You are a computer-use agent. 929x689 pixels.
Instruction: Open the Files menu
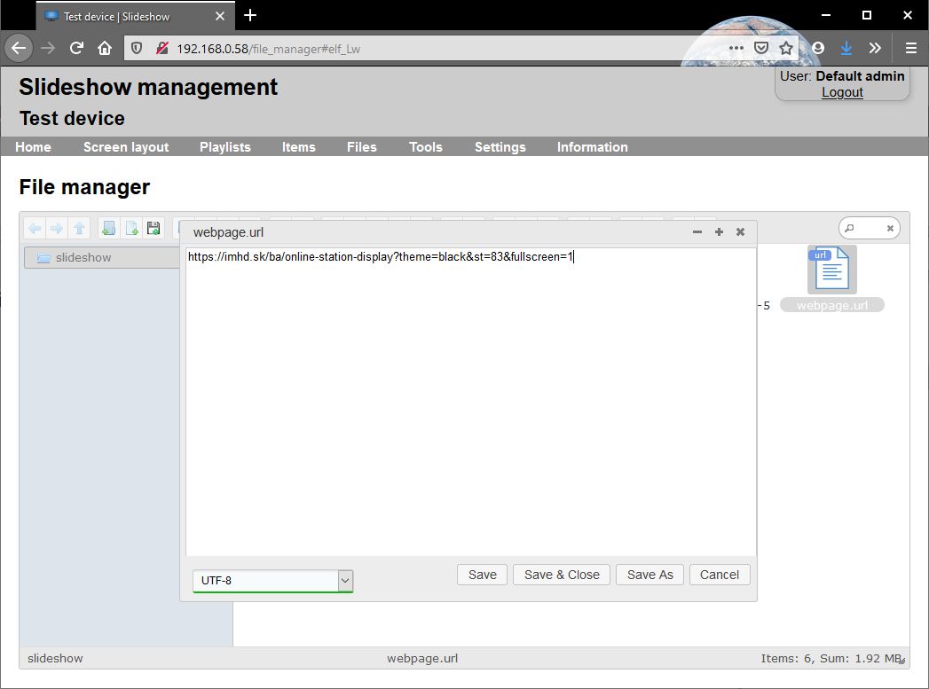coord(361,147)
